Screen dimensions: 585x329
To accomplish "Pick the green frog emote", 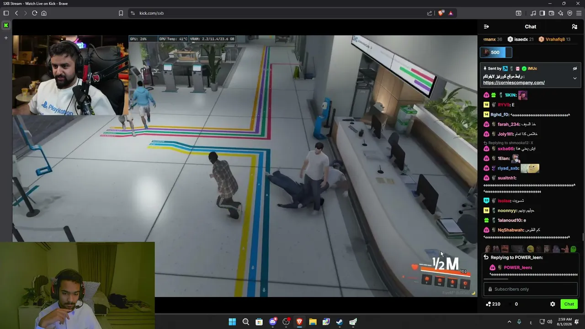I will click(x=573, y=249).
